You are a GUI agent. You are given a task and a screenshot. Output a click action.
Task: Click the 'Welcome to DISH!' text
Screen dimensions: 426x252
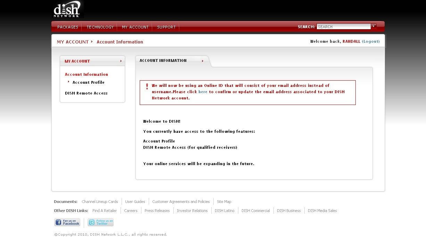tap(162, 121)
